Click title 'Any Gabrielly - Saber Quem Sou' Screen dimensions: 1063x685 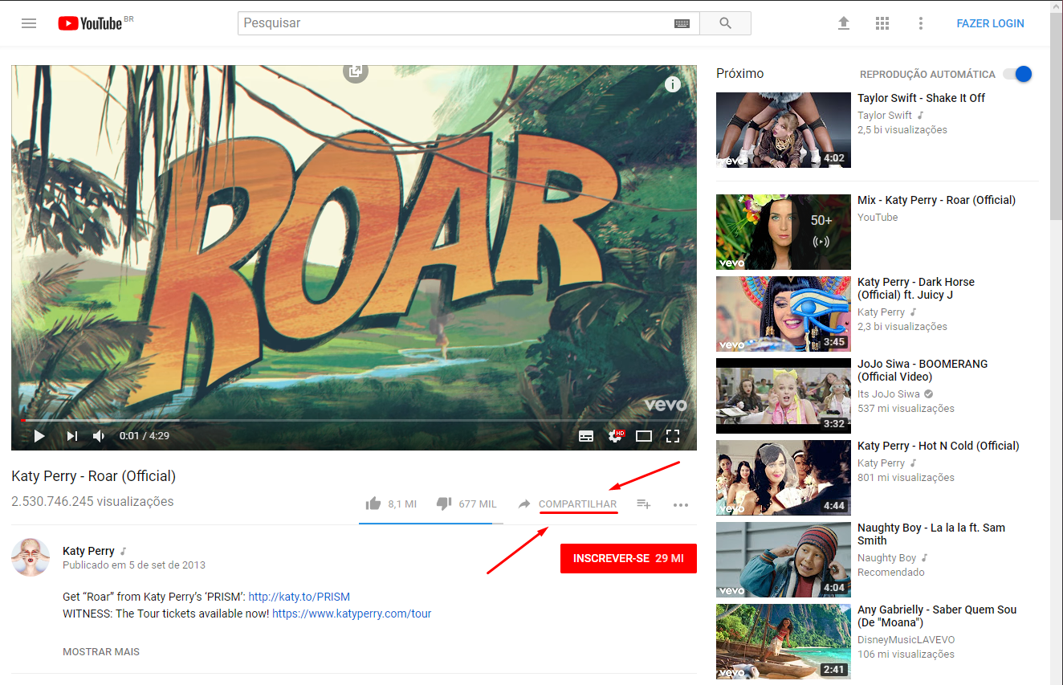(937, 616)
